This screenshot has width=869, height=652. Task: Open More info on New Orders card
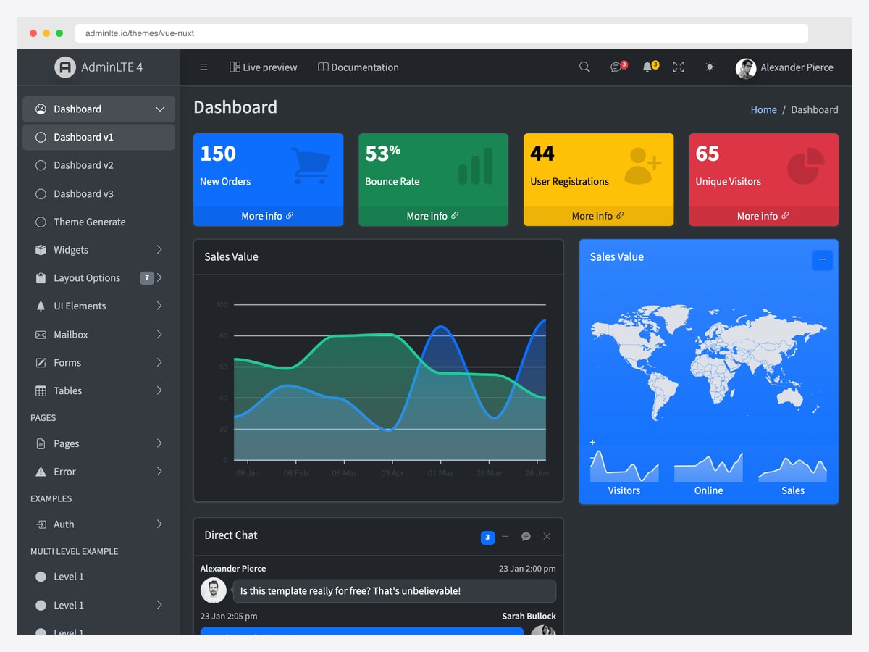[x=268, y=216]
